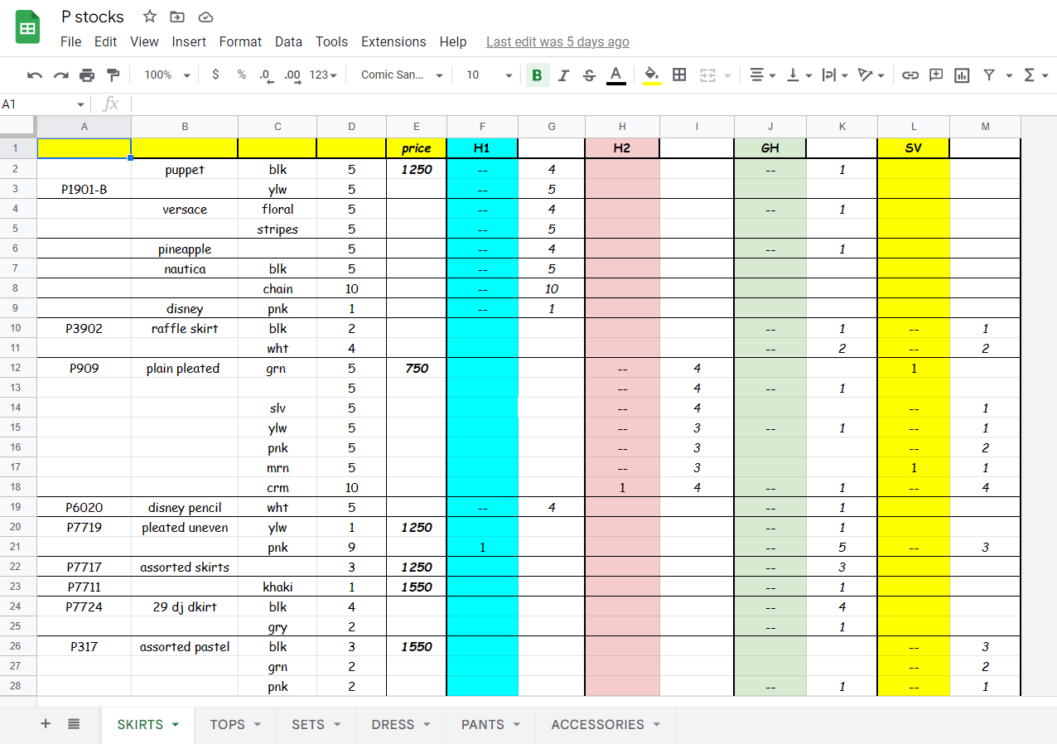The image size is (1057, 744).
Task: Click the insert link icon
Action: point(910,75)
